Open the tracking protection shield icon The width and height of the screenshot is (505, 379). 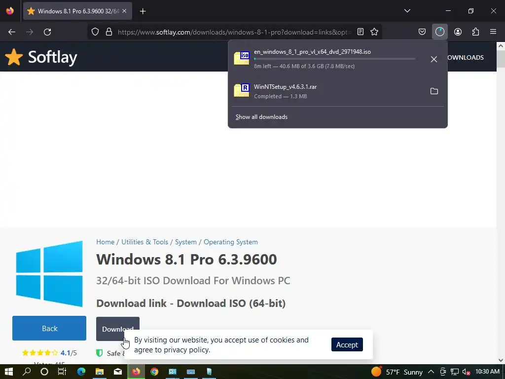coord(95,32)
